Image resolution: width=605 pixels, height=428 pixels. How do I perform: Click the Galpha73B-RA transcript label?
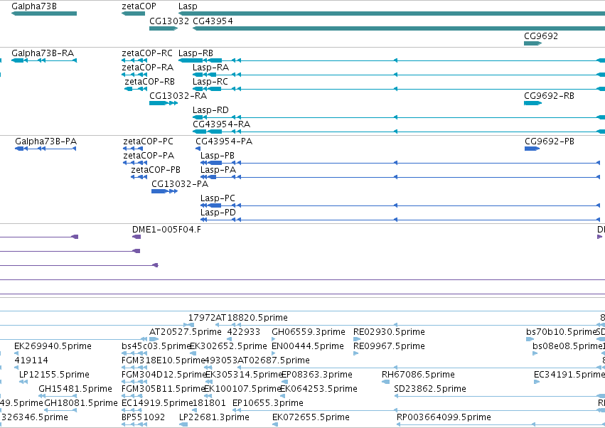coord(43,53)
